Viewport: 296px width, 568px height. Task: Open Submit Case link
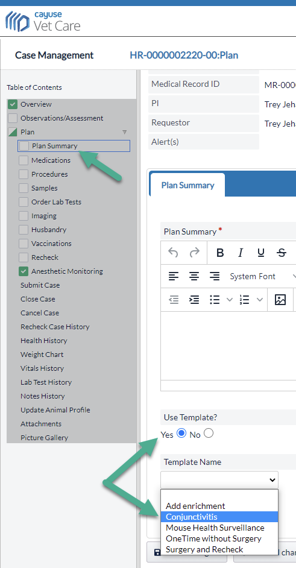40,285
